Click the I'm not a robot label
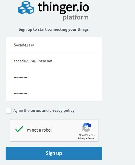This screenshot has width=135, height=165. [x=39, y=130]
